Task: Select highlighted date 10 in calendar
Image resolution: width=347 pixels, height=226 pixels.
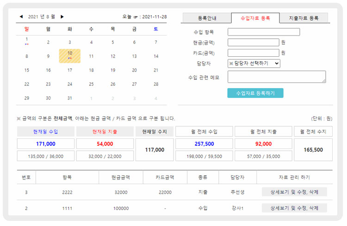Action: click(70, 56)
